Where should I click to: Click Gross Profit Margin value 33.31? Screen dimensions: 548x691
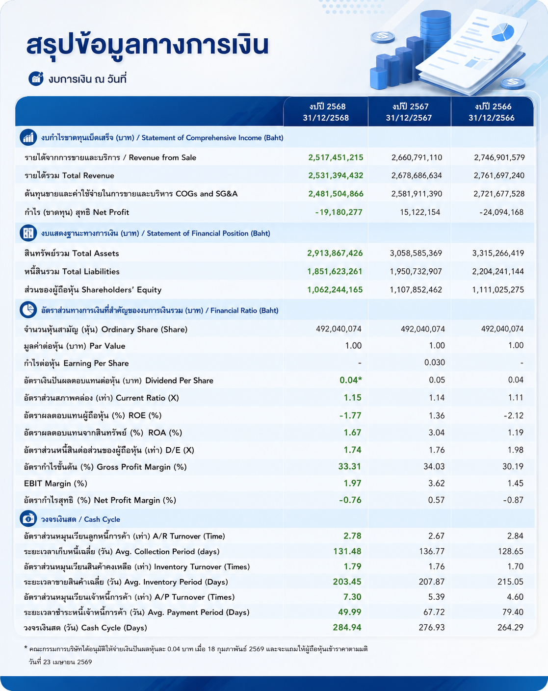point(350,466)
